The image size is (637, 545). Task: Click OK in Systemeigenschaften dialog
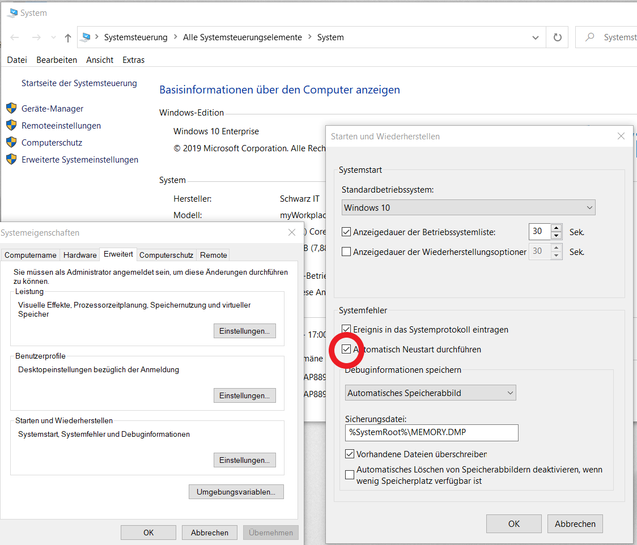pyautogui.click(x=148, y=533)
